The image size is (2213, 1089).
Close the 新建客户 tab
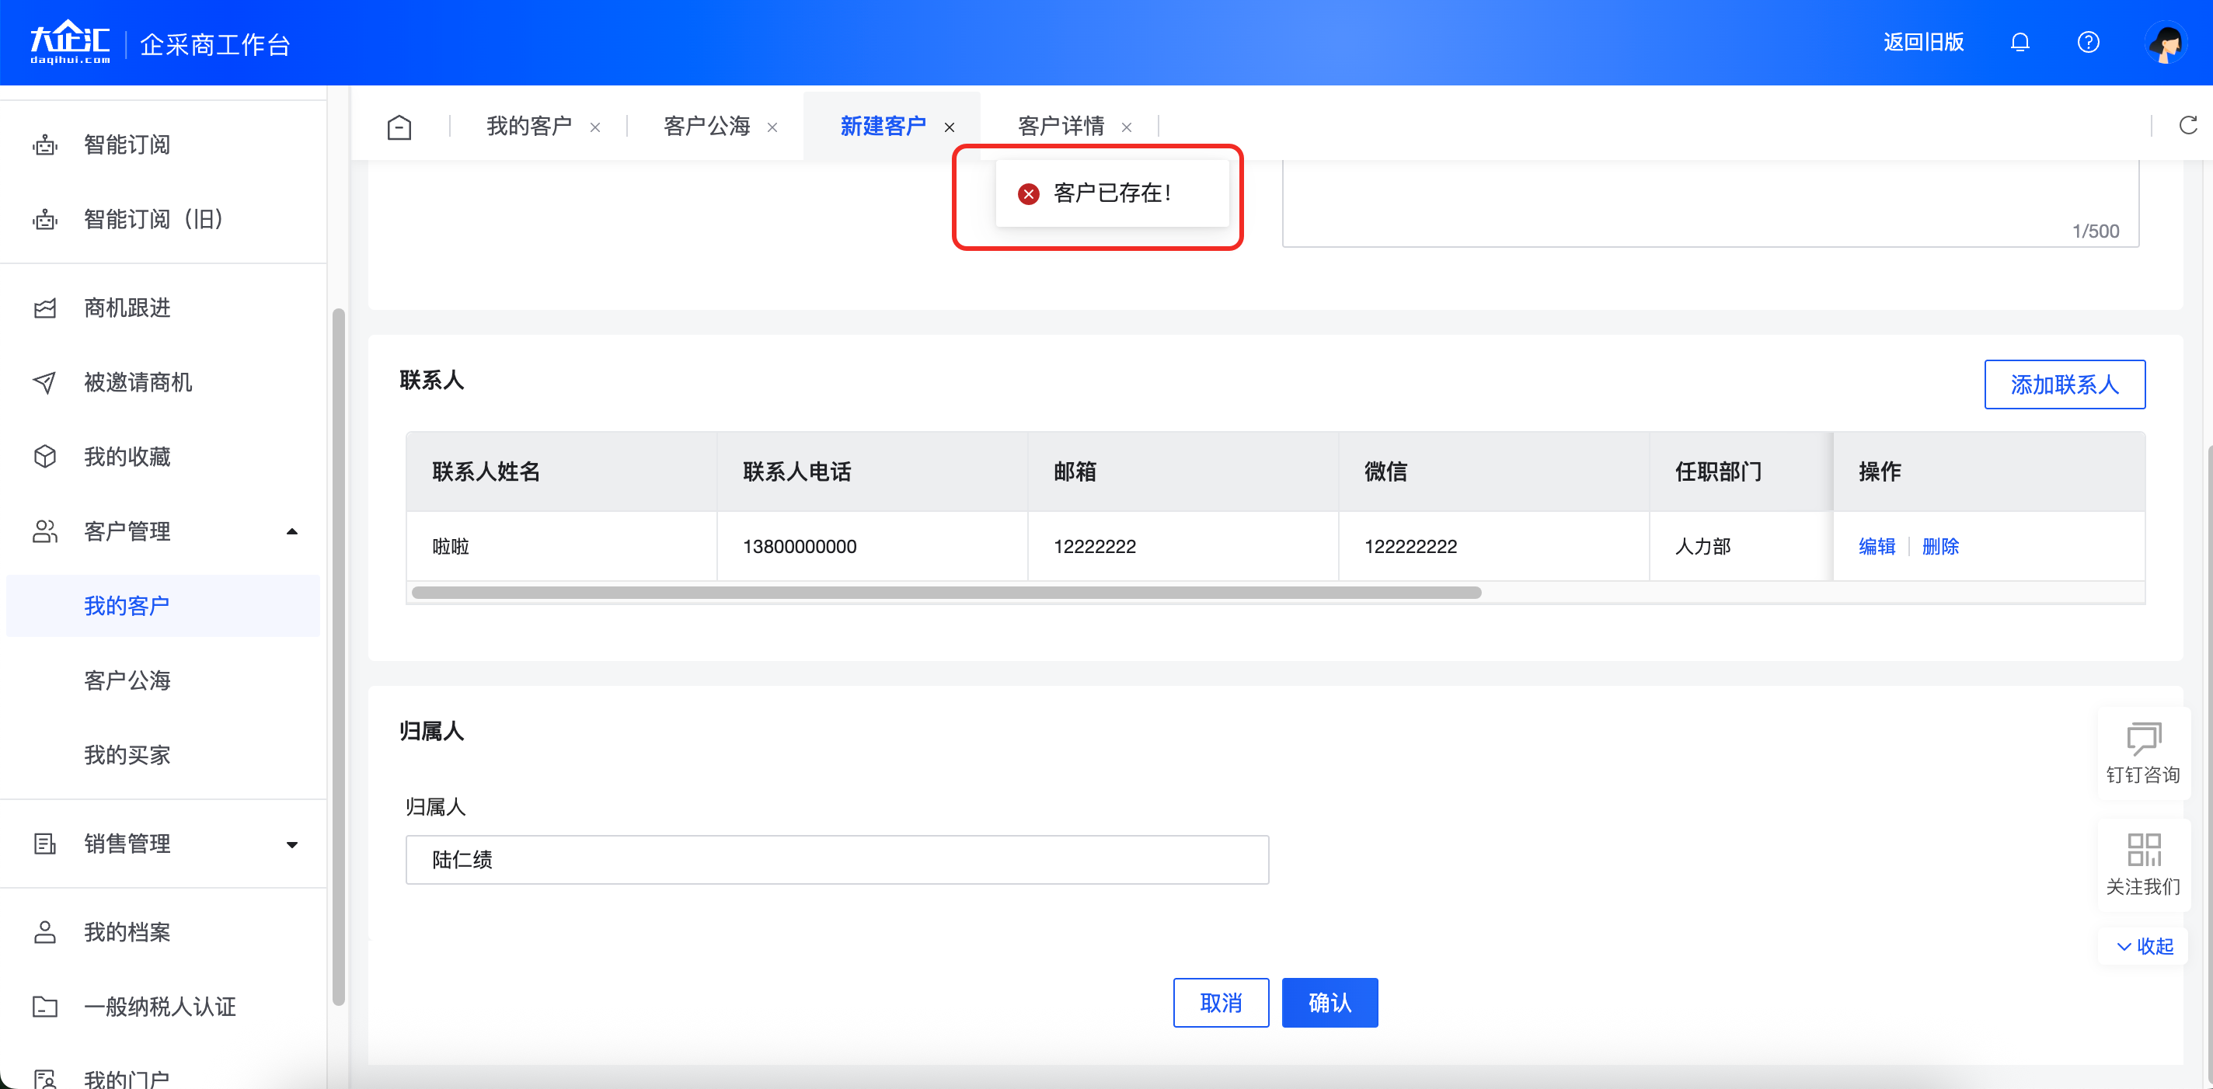pos(950,127)
